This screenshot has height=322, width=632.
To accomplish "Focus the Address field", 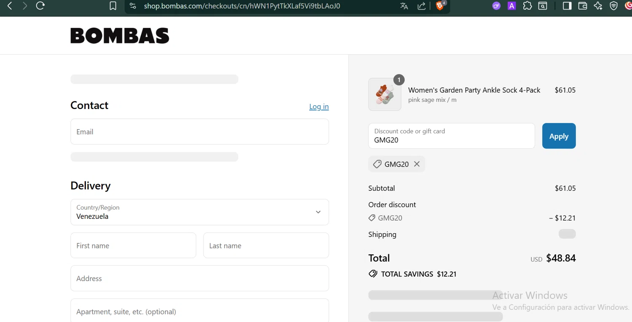I will [x=200, y=278].
